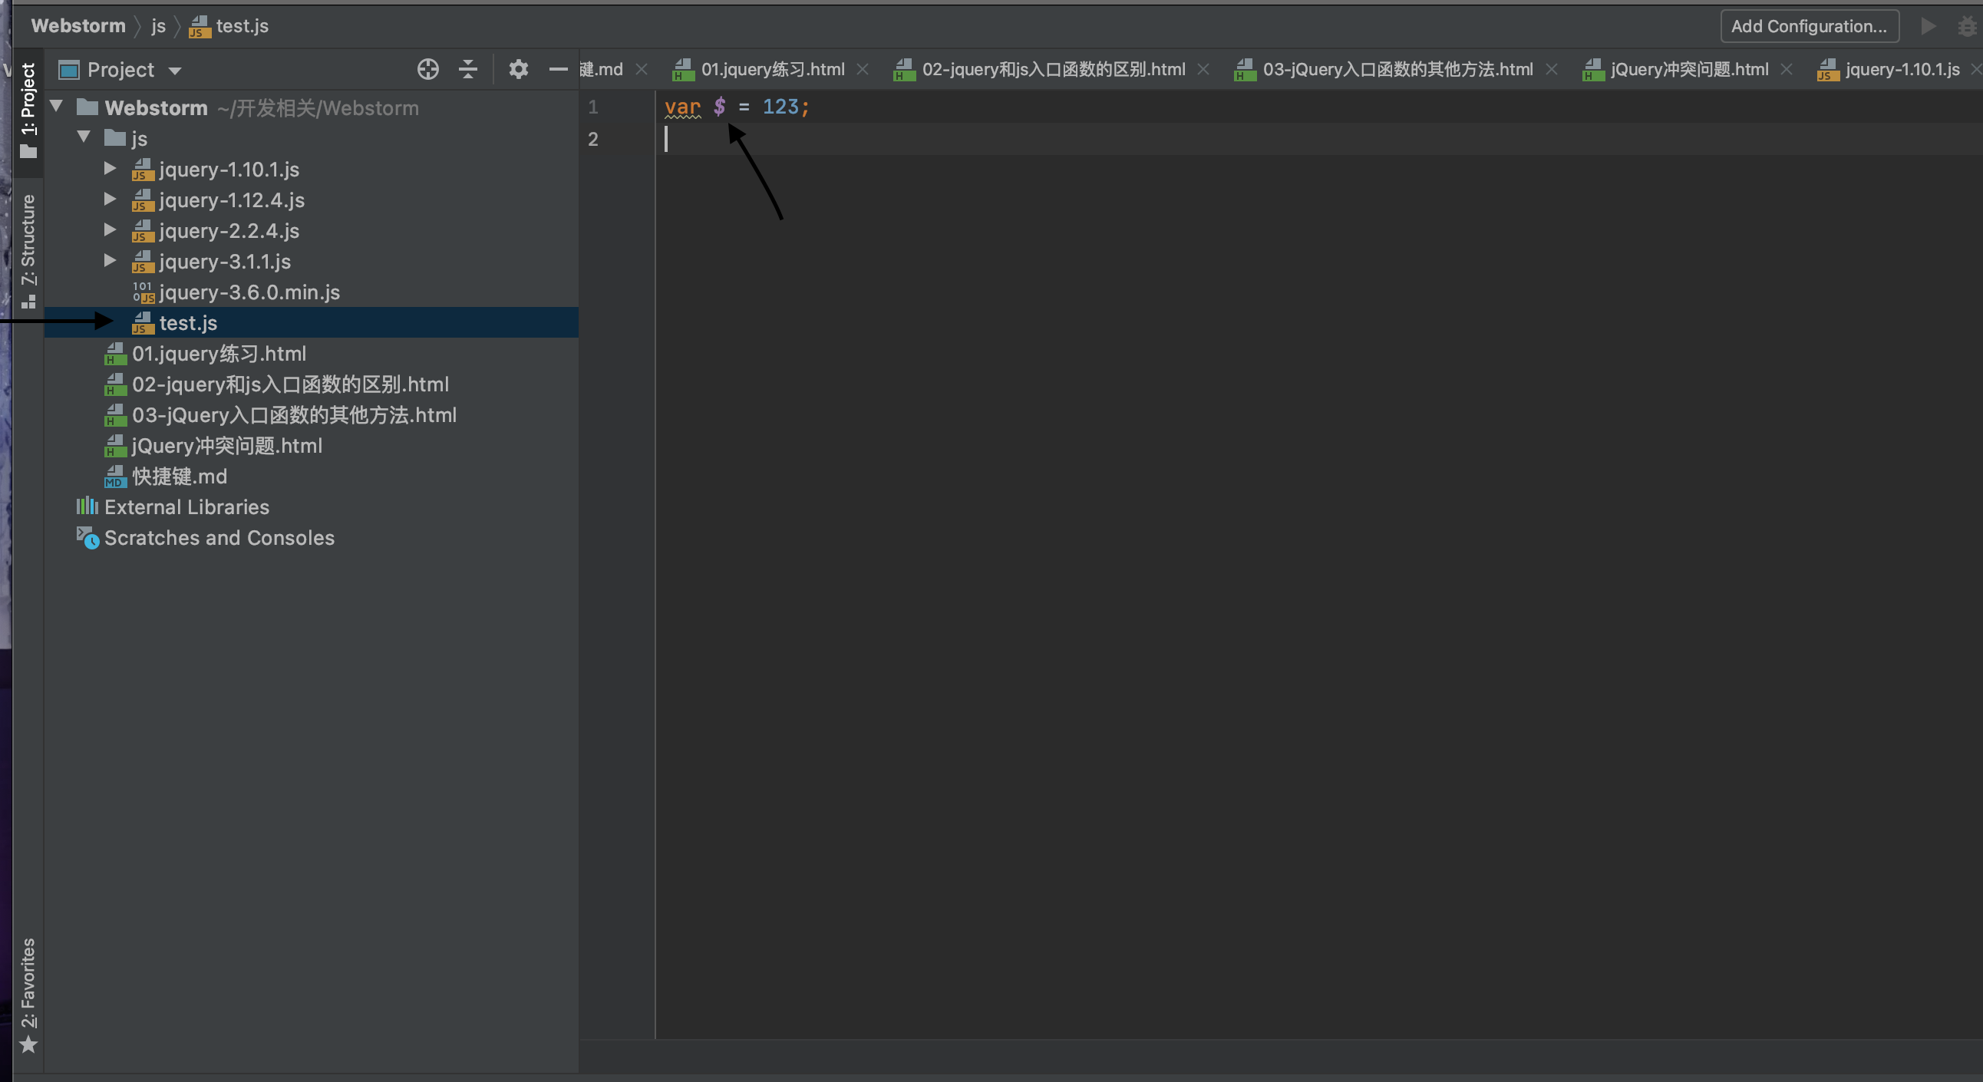Close the jQuery冲突问题.html tab
This screenshot has width=1983, height=1082.
coord(1787,69)
